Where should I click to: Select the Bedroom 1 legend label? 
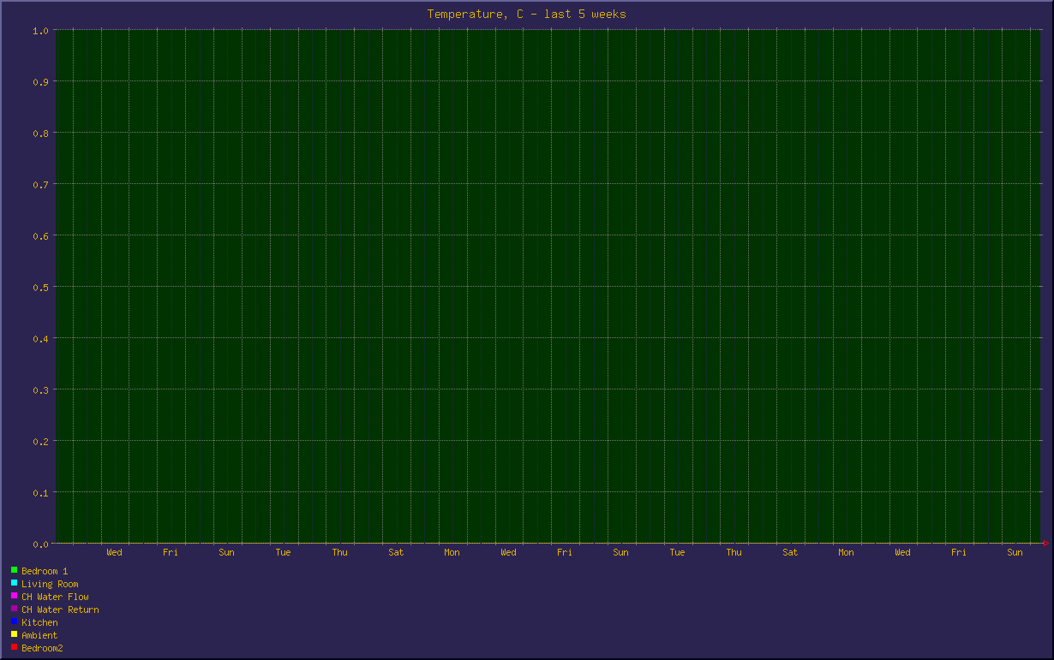click(x=45, y=571)
